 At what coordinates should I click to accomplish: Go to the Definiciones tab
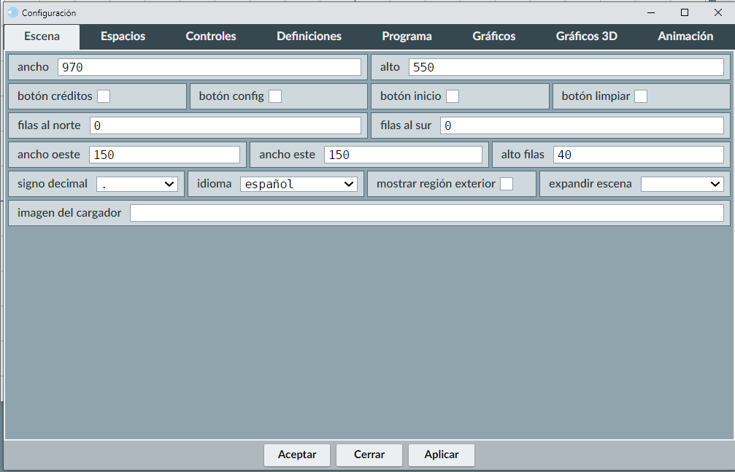coord(309,36)
